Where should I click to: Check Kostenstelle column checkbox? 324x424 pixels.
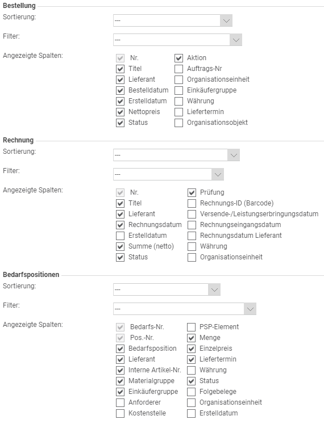[x=120, y=413]
